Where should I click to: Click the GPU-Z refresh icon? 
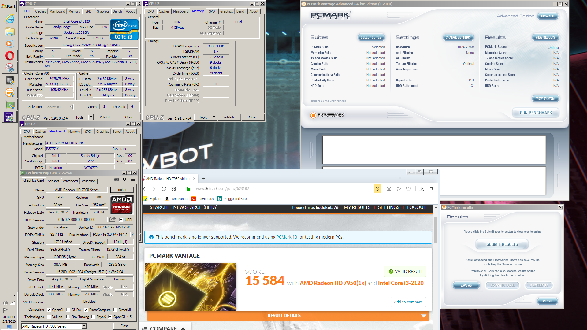click(x=124, y=180)
